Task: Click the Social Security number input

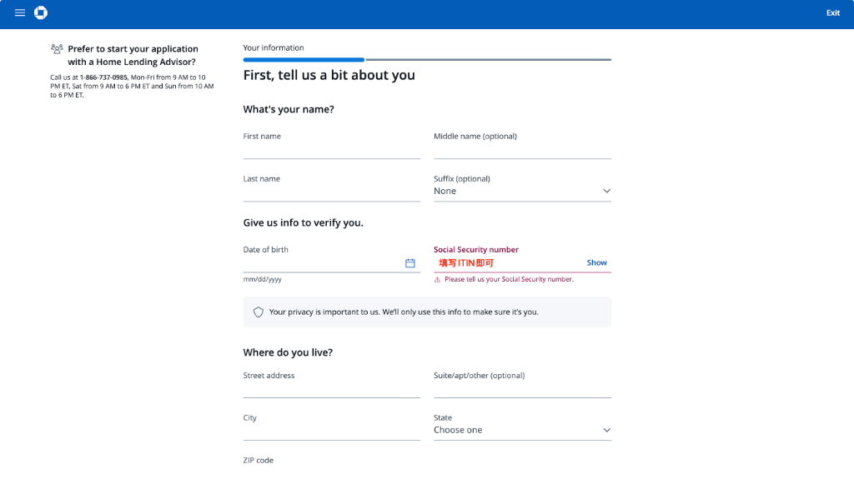Action: tap(510, 263)
